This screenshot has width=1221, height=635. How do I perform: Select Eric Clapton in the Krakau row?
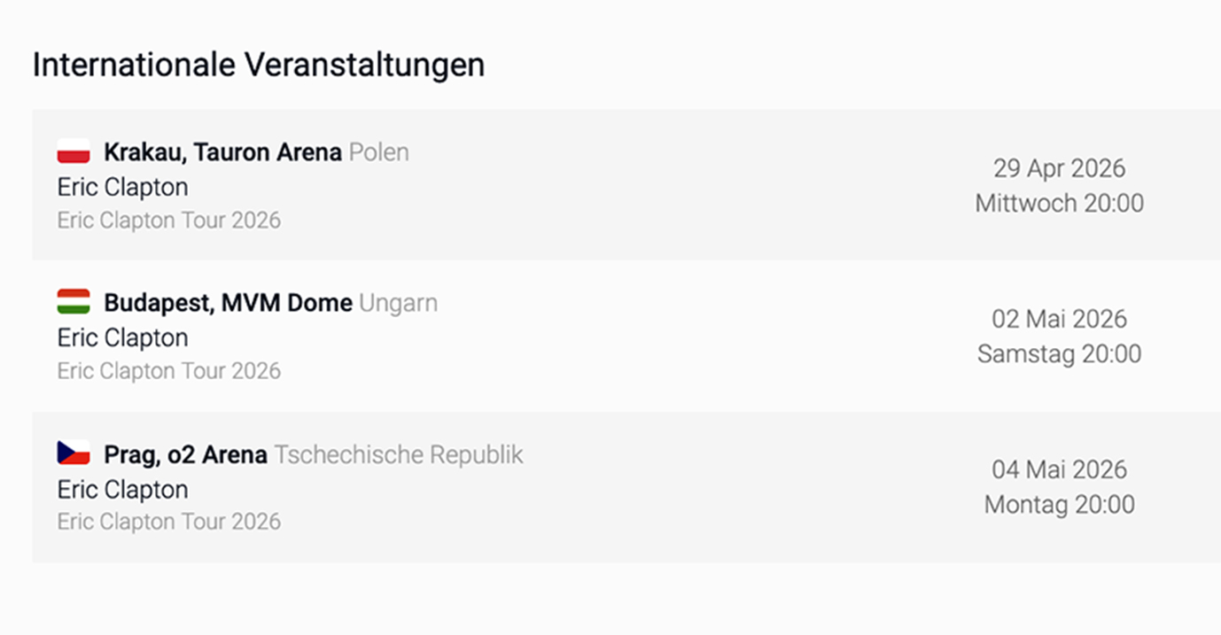[123, 188]
